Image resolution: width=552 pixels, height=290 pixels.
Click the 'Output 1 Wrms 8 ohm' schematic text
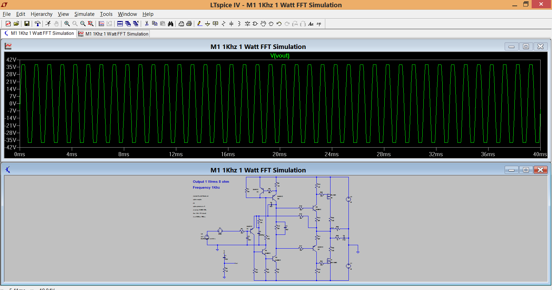(211, 182)
